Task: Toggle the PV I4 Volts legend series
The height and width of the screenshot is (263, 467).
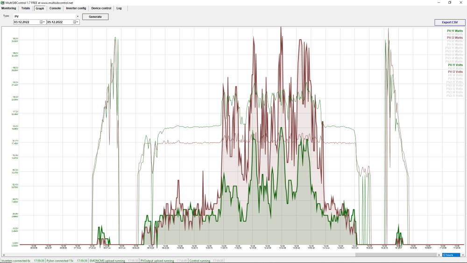Action: (x=455, y=75)
